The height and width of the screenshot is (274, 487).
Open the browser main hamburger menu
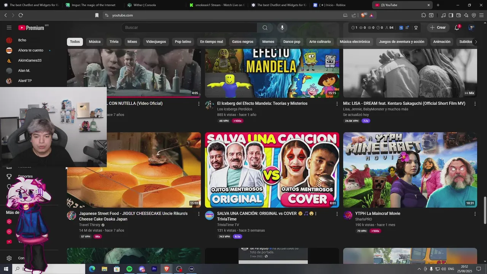click(482, 15)
